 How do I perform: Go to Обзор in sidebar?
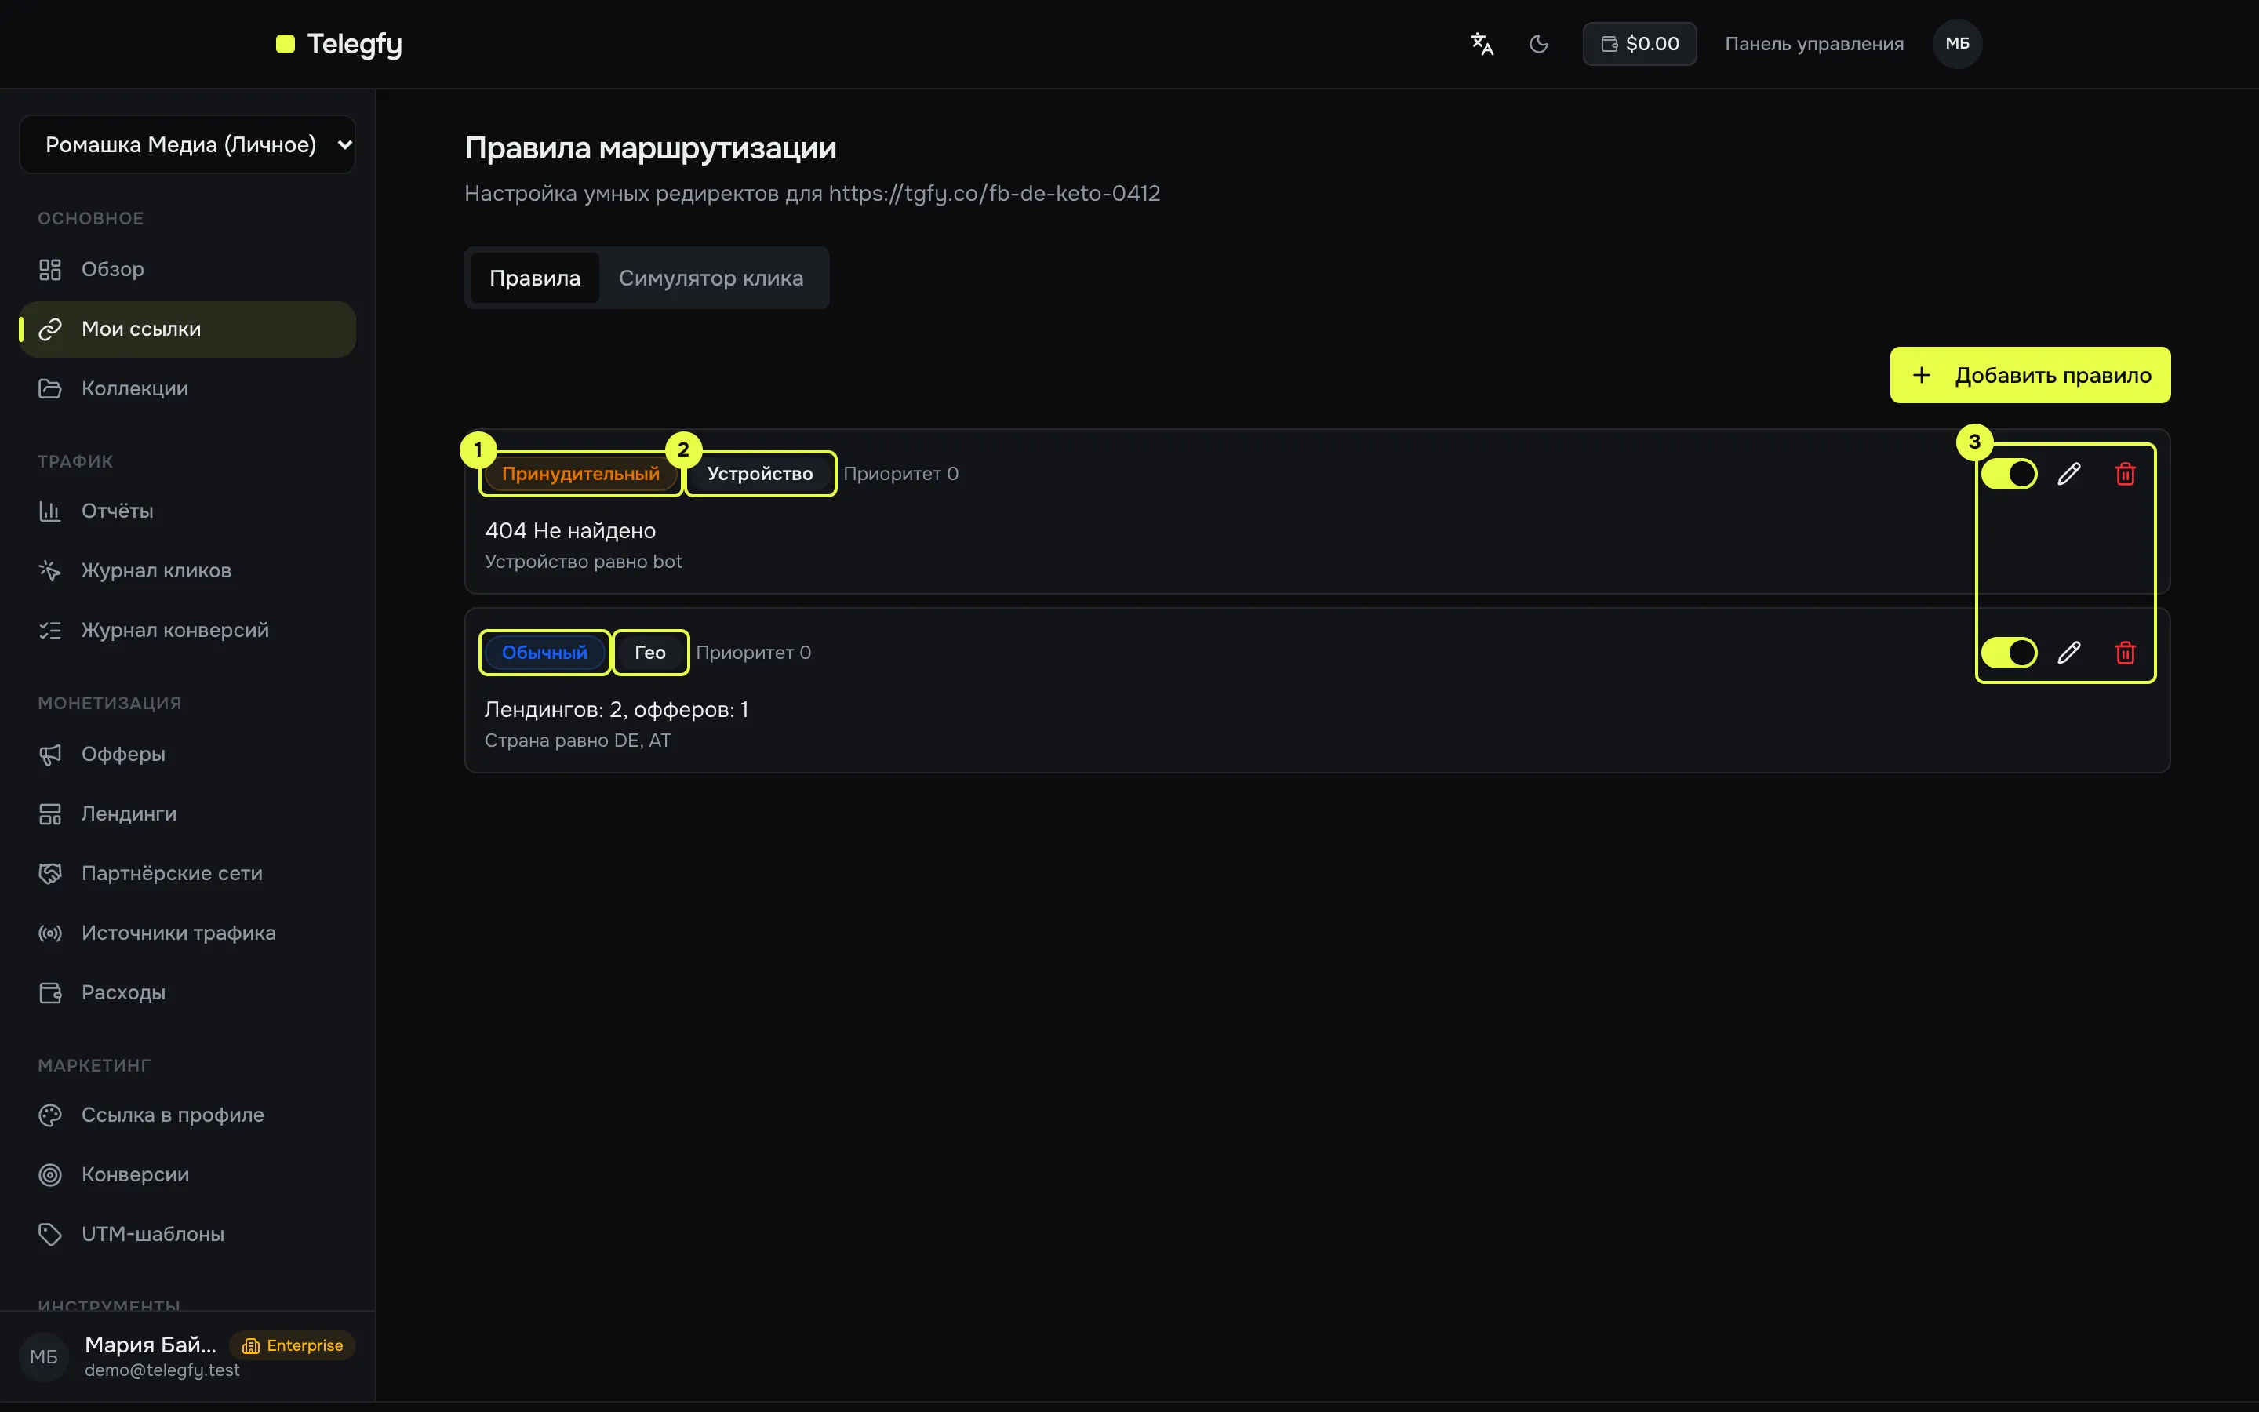click(x=187, y=269)
